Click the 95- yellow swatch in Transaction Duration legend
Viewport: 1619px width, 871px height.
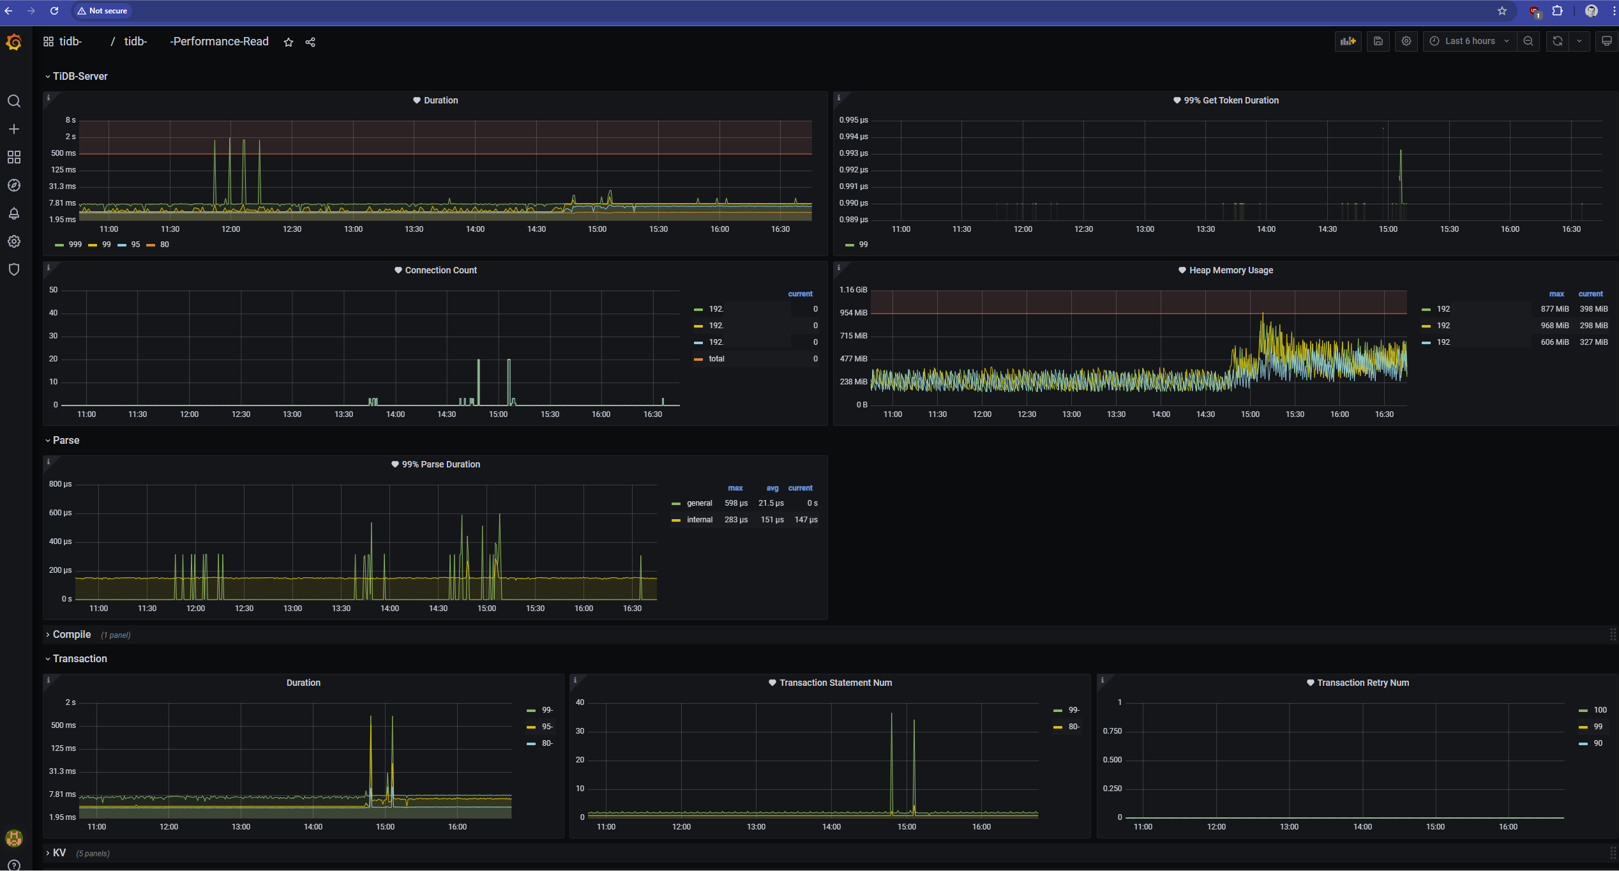pyautogui.click(x=531, y=727)
